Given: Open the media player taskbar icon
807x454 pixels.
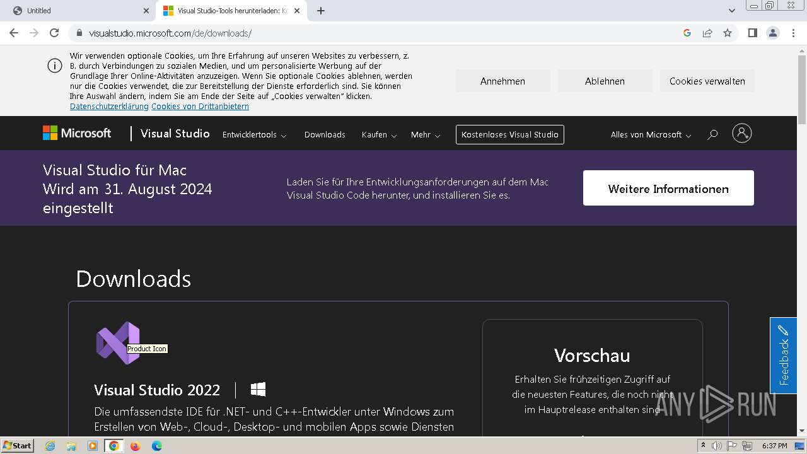Looking at the screenshot, I should pos(93,446).
